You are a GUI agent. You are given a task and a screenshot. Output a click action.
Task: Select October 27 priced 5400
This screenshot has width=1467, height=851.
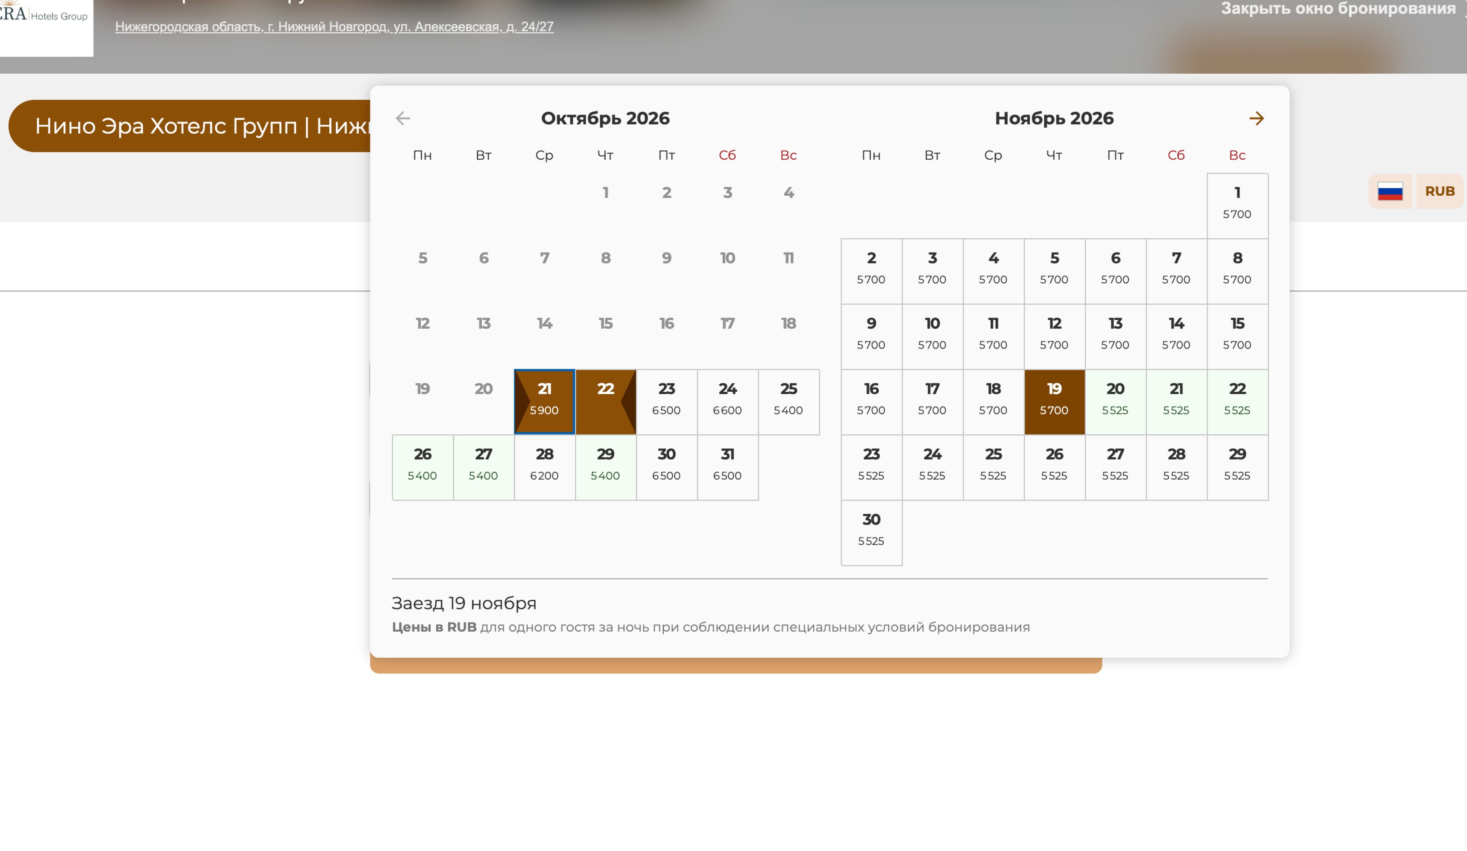coord(484,467)
